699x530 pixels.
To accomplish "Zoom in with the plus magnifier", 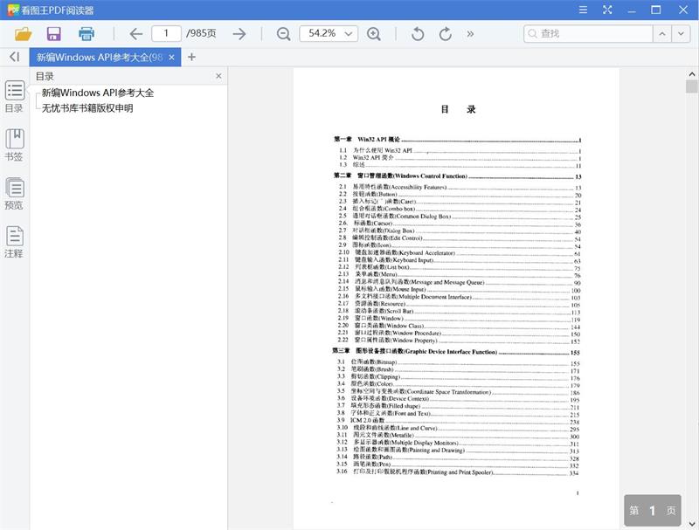I will coord(374,34).
